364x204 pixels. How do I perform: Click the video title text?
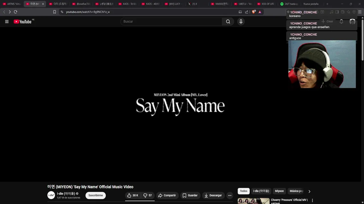pos(90,187)
